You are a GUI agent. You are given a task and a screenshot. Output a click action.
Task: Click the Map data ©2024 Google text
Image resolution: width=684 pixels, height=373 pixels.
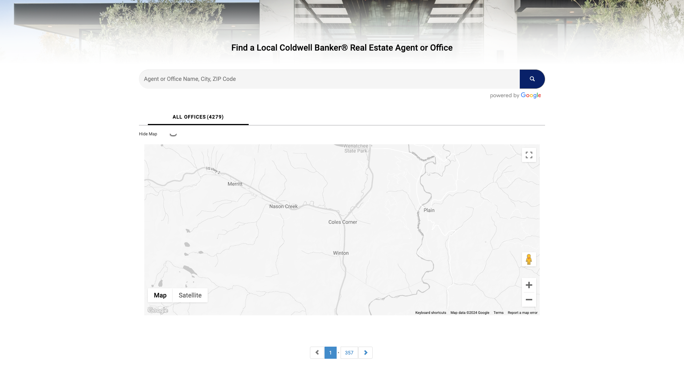(470, 313)
